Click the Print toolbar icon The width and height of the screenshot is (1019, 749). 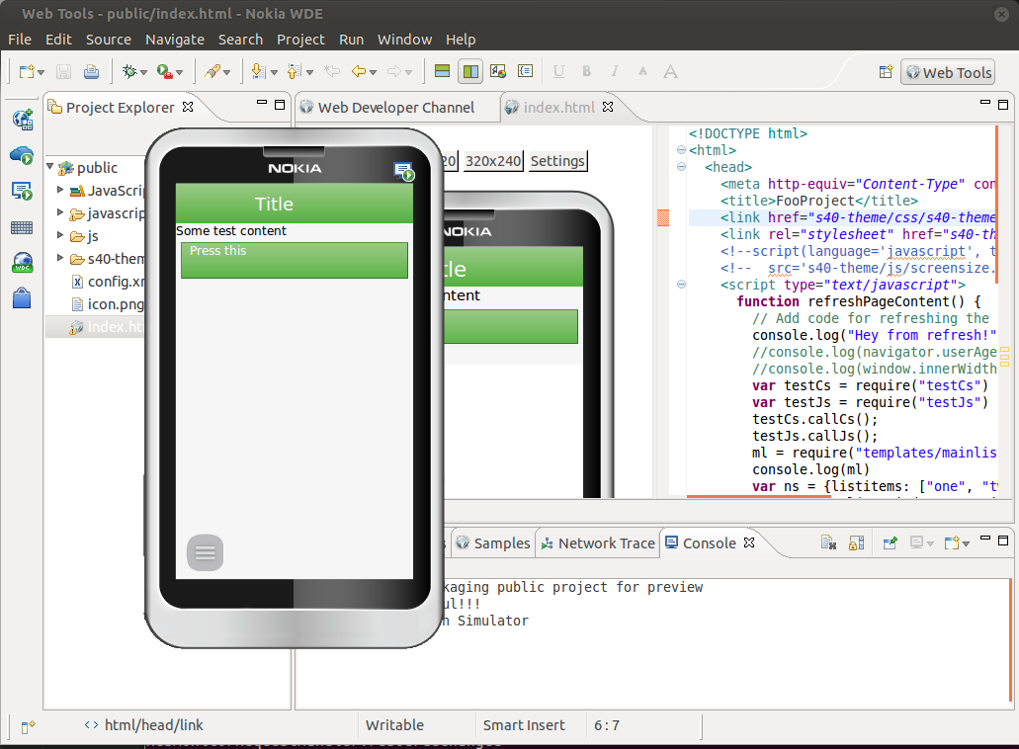(92, 71)
